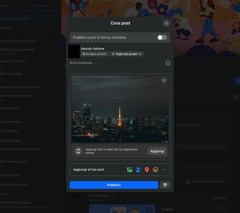Click the mobile phone icon
Screen dimensions: 240x213
pyautogui.click(x=78, y=151)
